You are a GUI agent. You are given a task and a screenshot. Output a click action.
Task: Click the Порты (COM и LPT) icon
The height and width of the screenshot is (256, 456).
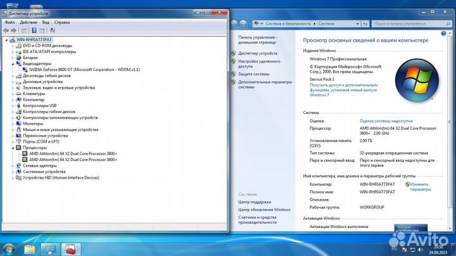[x=18, y=142]
